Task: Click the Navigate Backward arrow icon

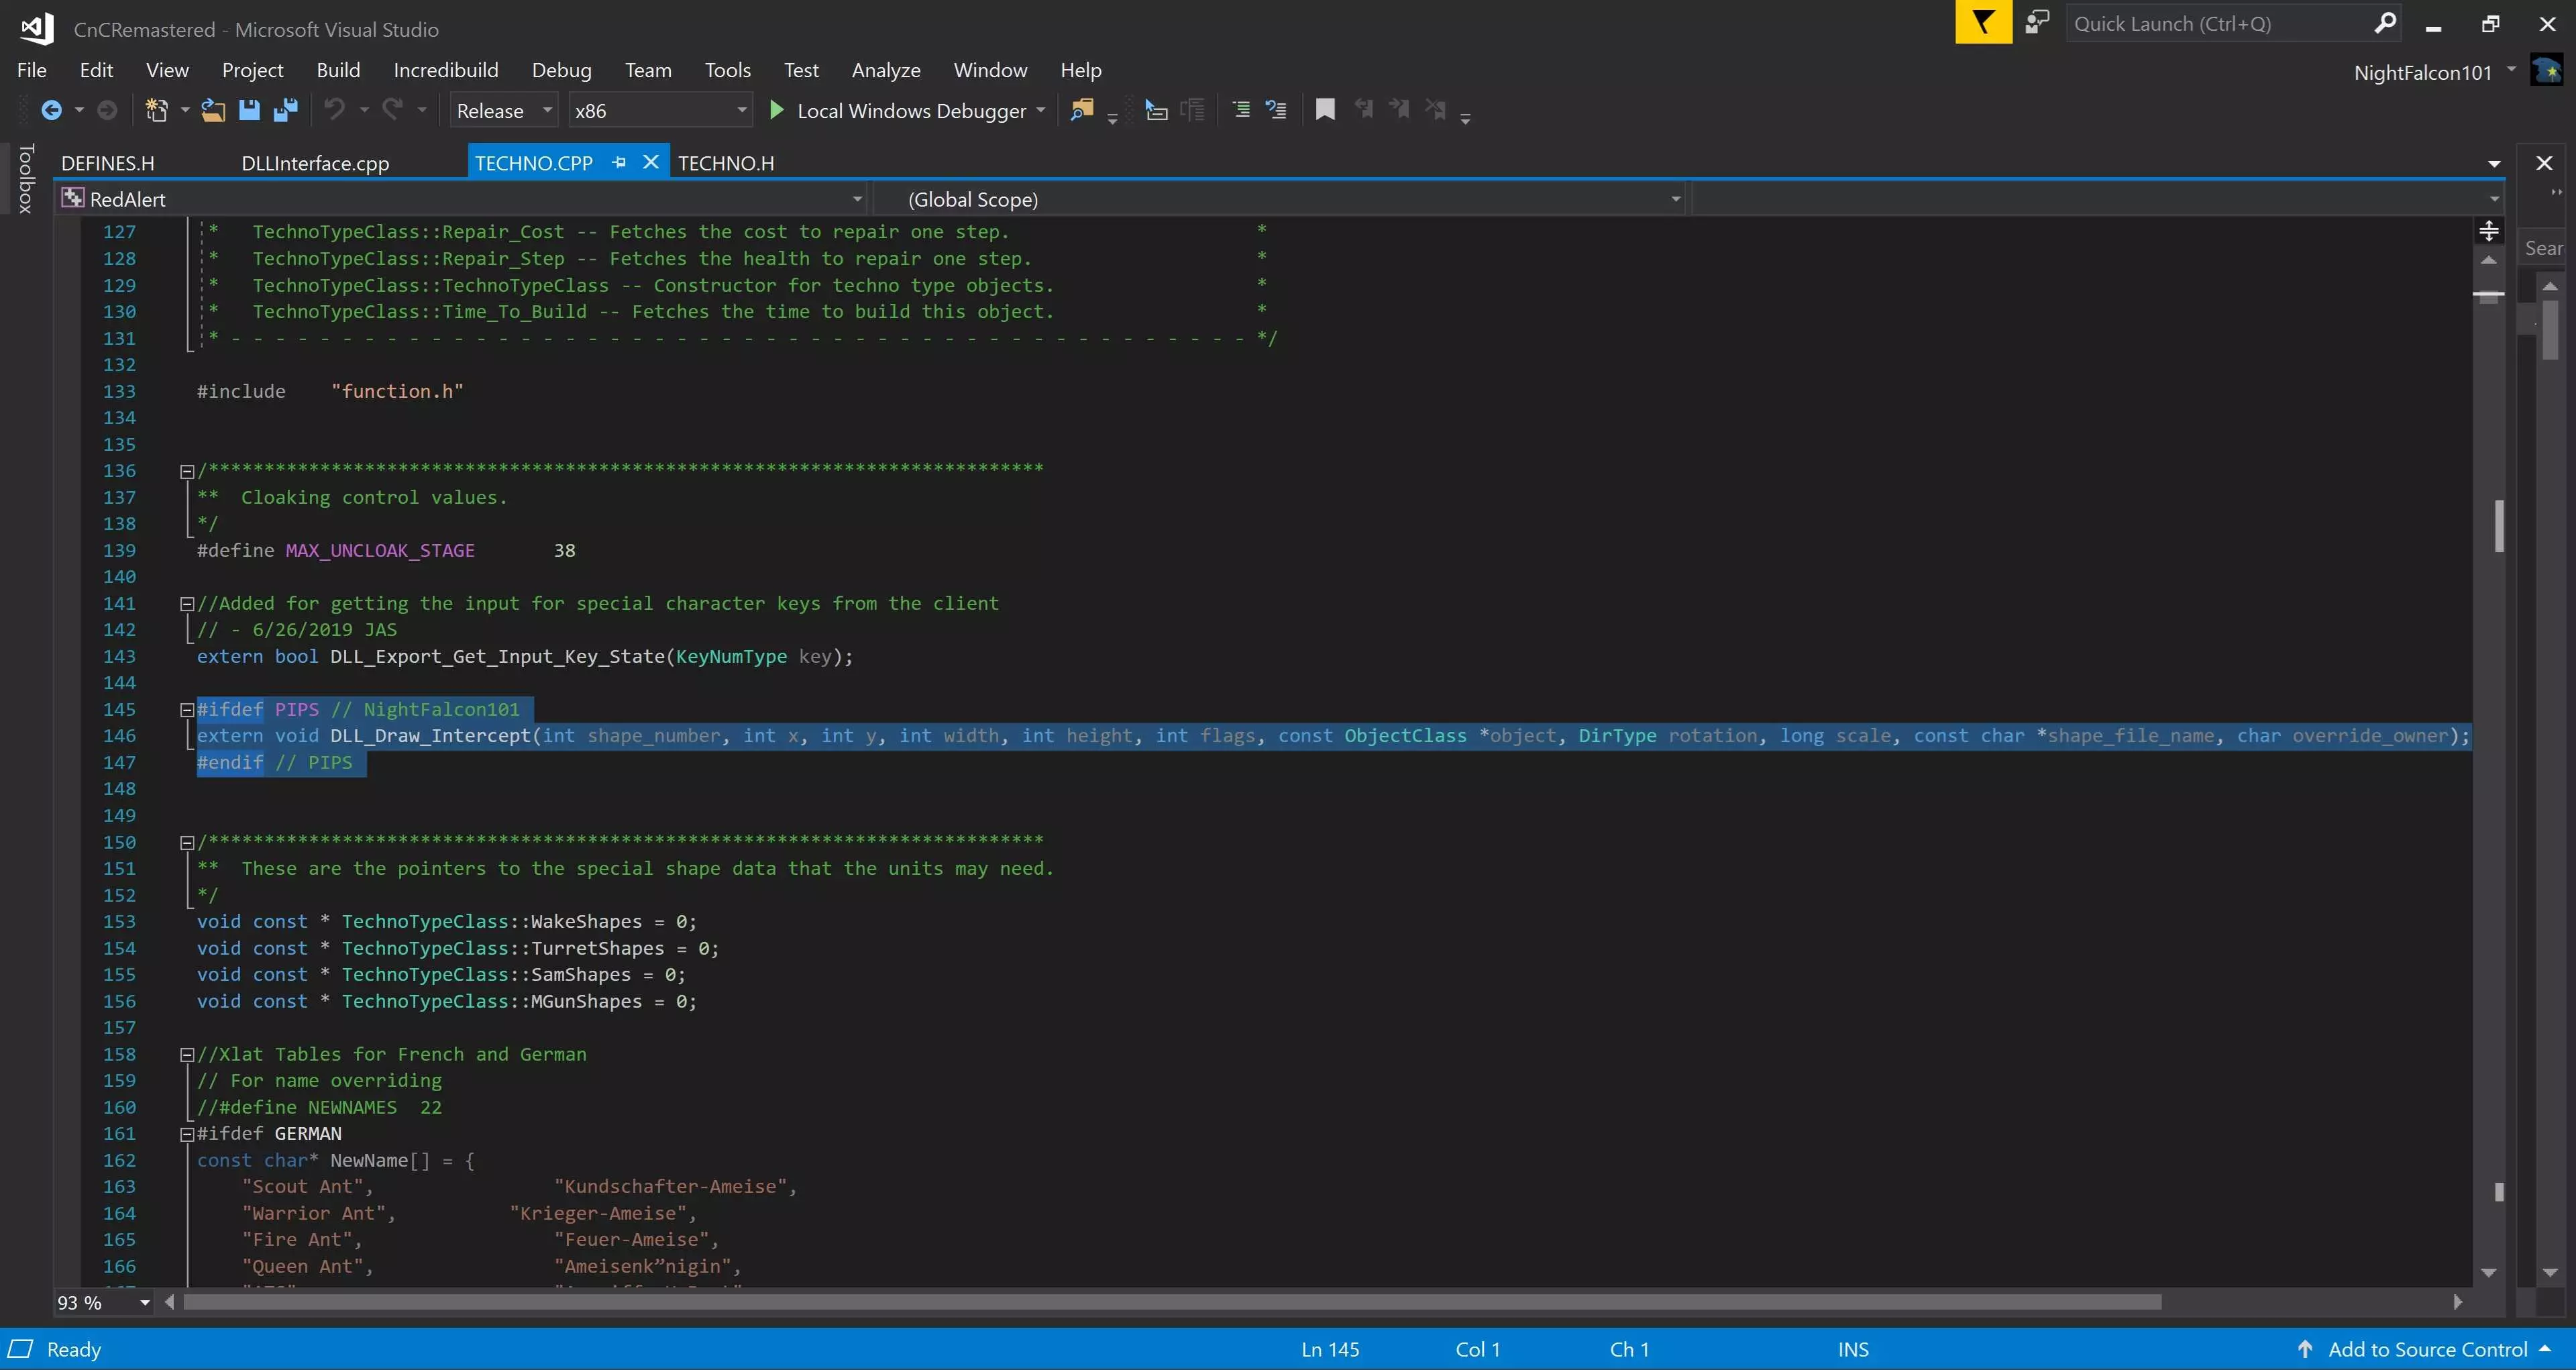Action: coord(51,110)
